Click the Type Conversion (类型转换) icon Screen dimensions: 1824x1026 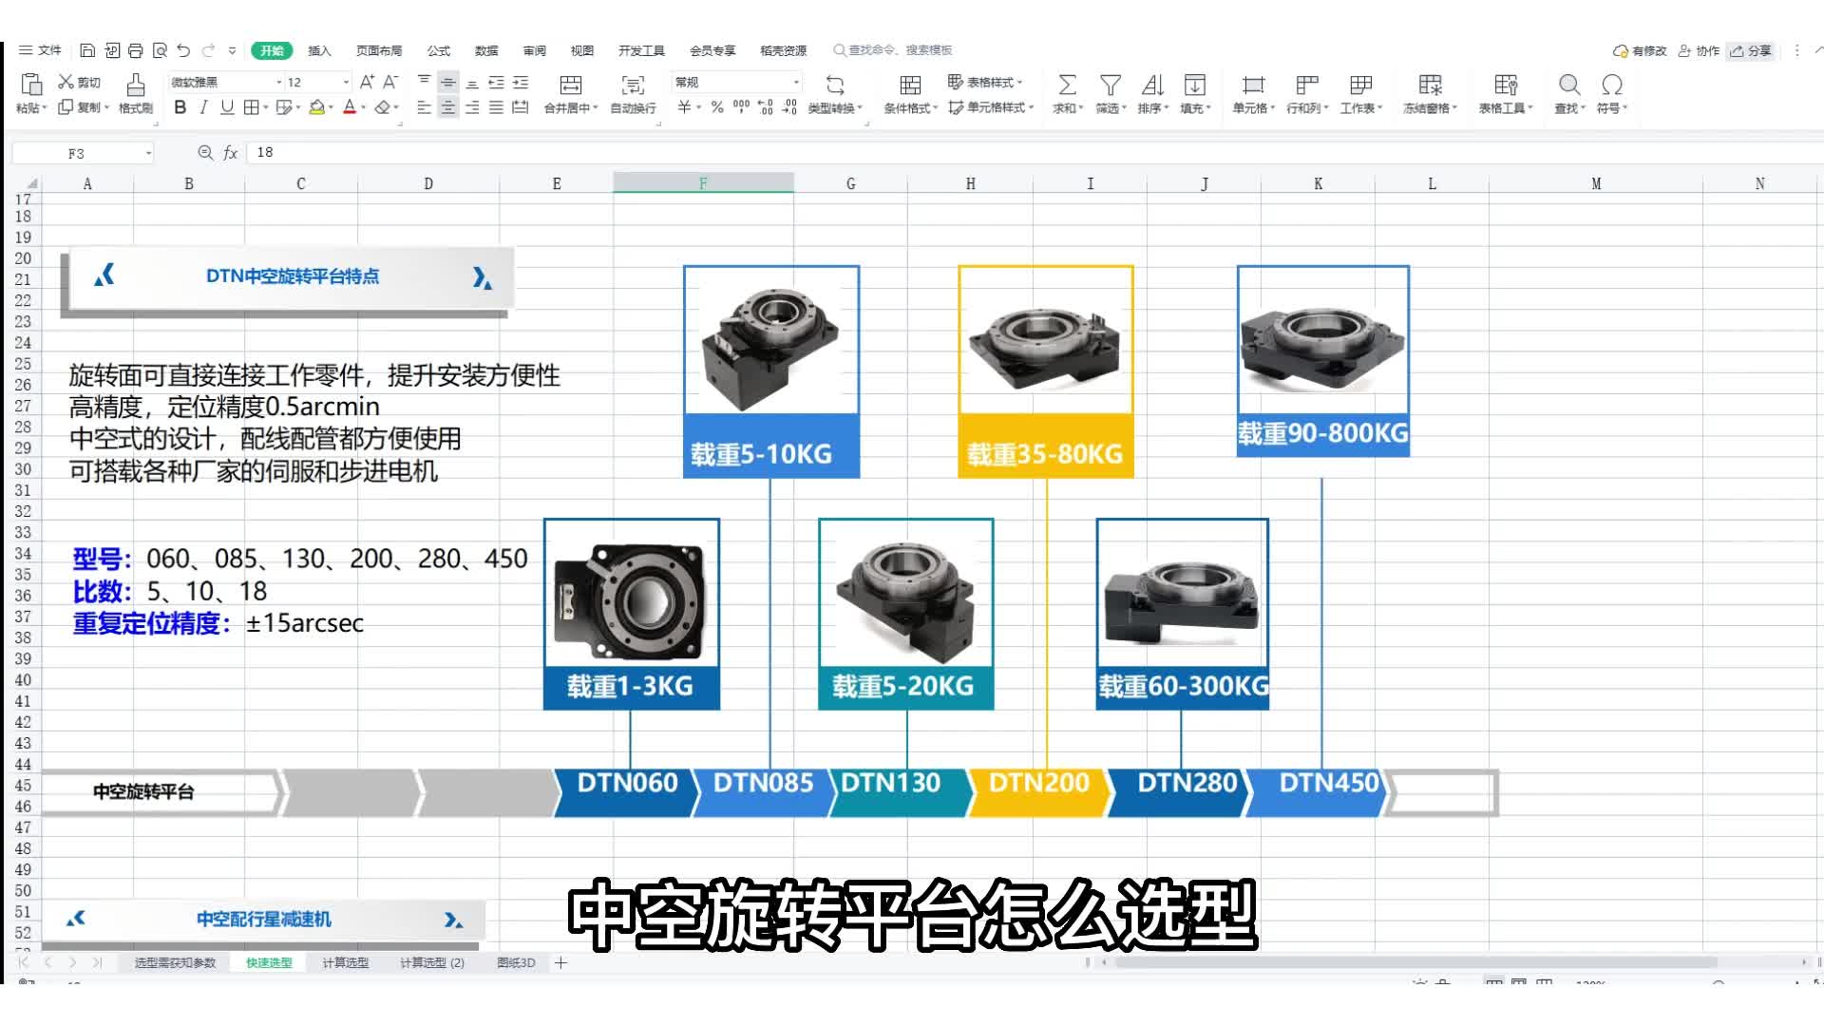[x=834, y=85]
